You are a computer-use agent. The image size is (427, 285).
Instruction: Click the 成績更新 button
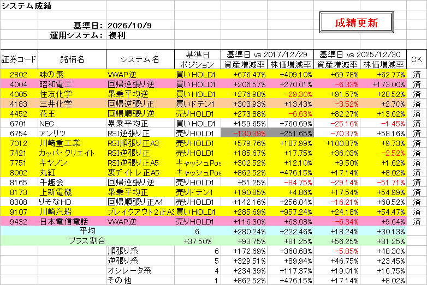point(357,22)
